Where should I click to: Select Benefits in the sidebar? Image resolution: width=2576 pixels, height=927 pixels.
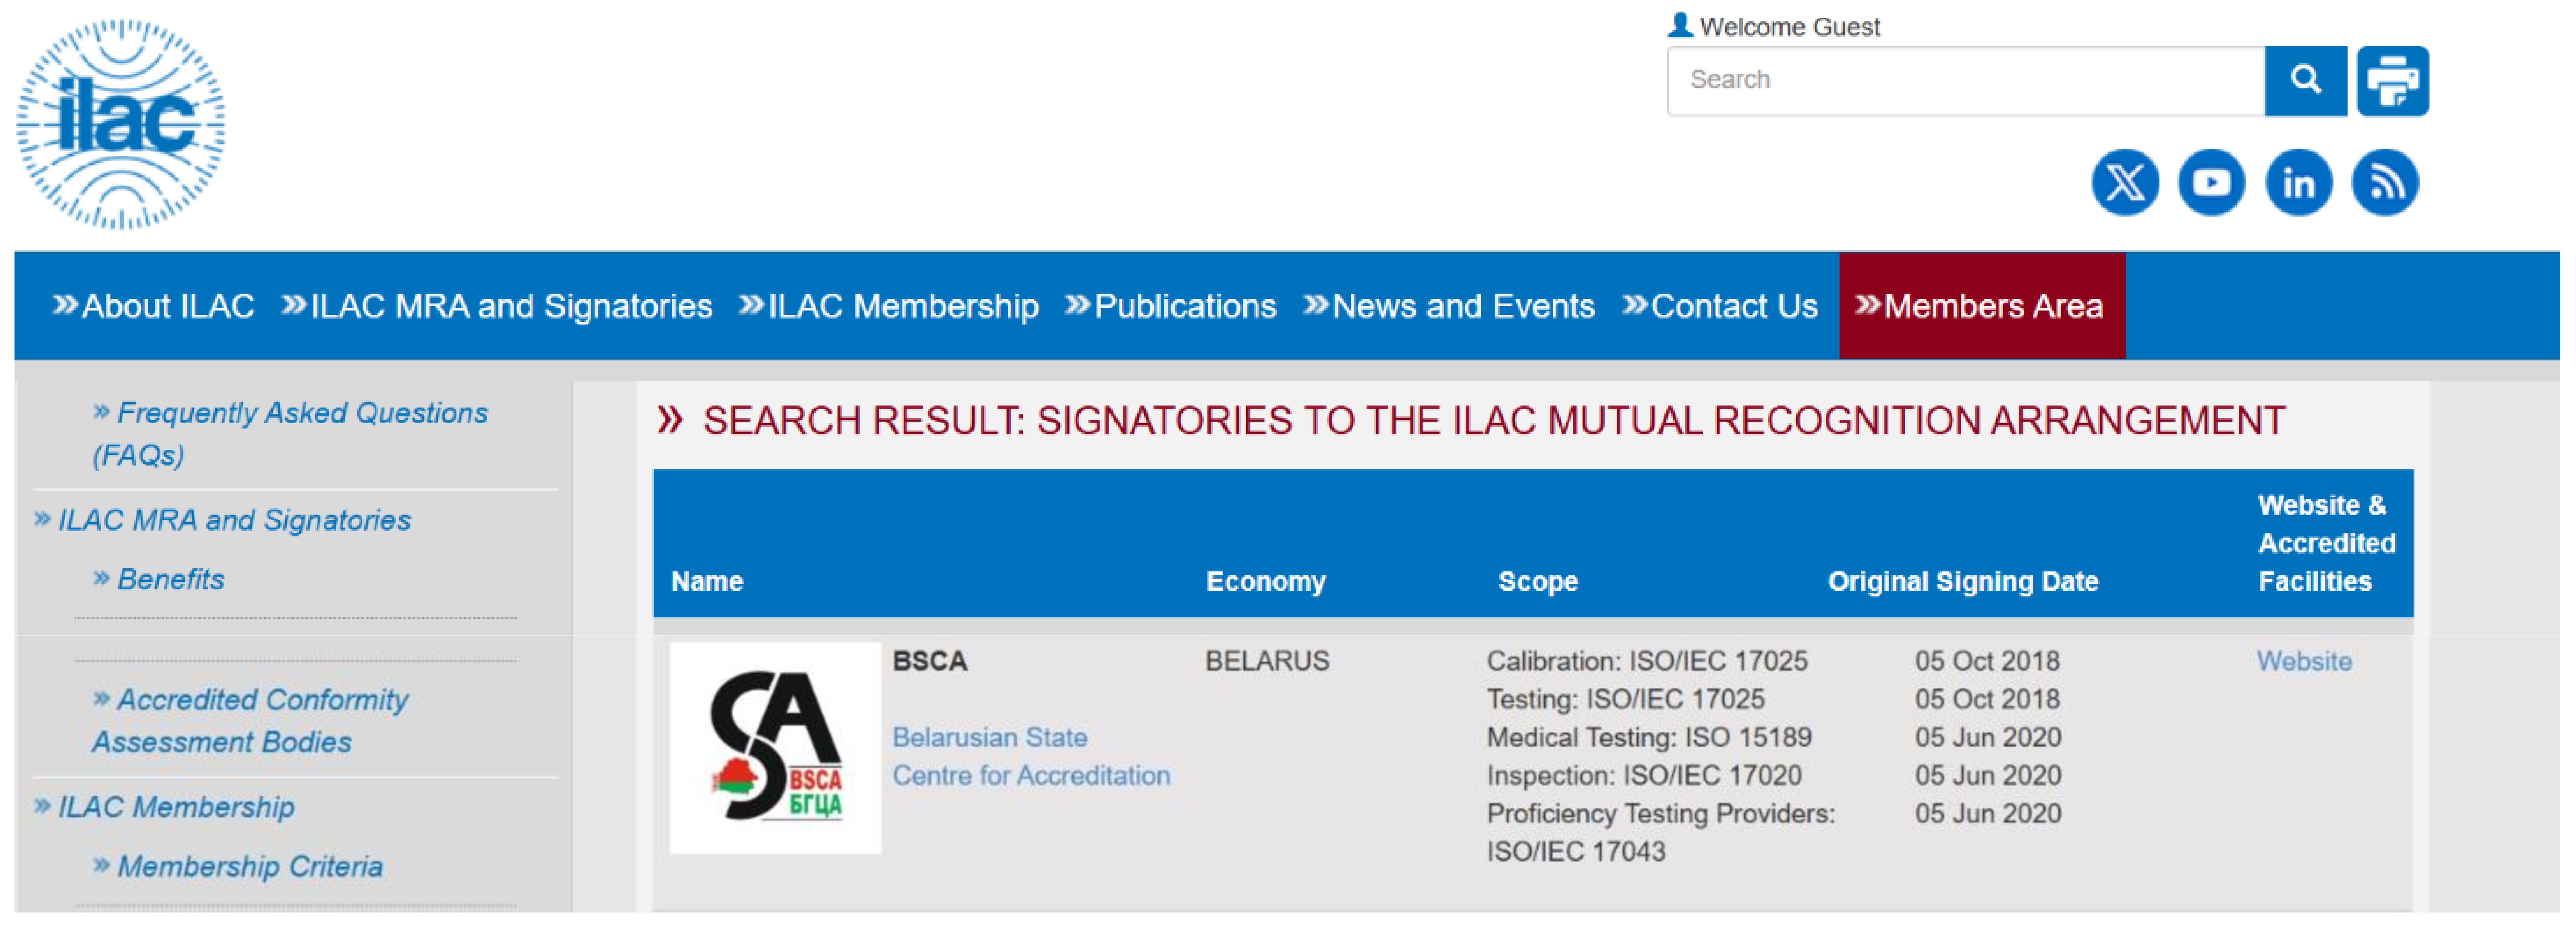point(159,579)
